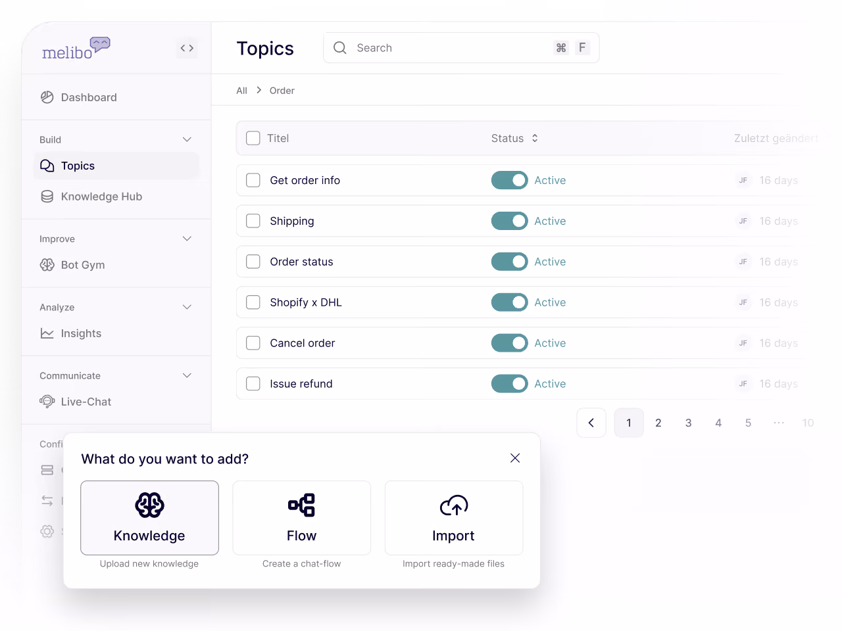Open the Bot Gym menu item

coord(116,265)
